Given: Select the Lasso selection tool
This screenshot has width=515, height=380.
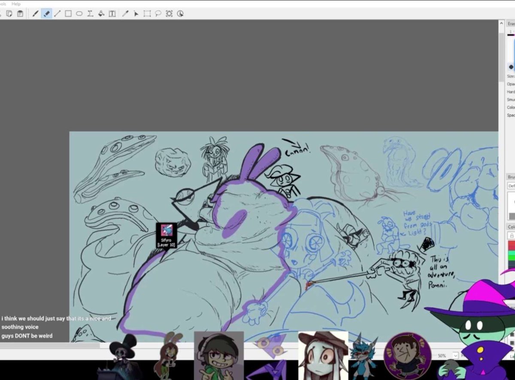Looking at the screenshot, I should (x=158, y=14).
